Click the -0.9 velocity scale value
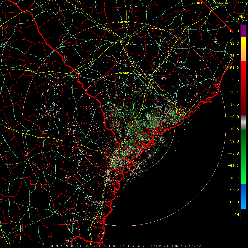 click(234, 117)
